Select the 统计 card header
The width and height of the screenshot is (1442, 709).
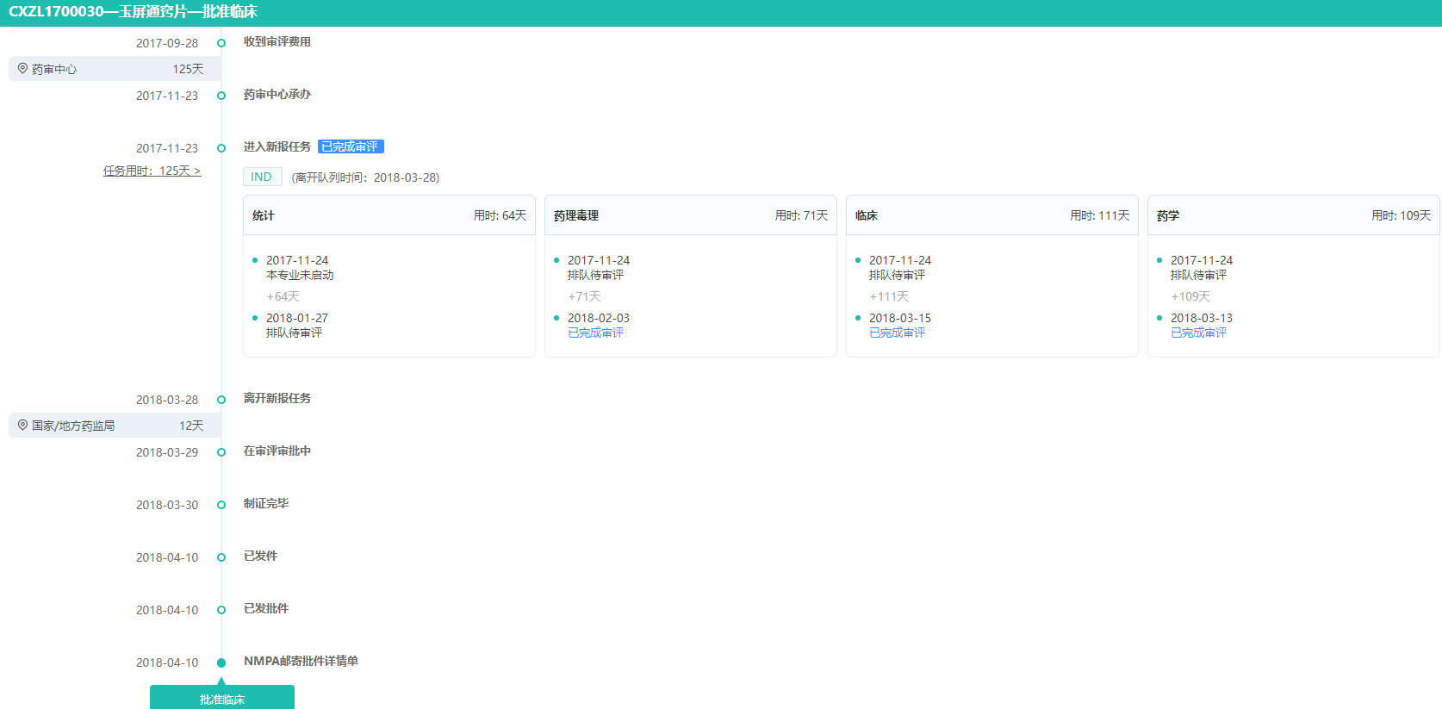(388, 215)
